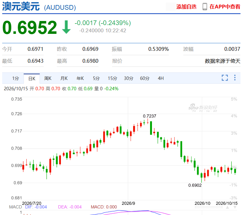Click the DEA: -0.004 indicator label
Viewport: 243px width, 215px height.
pyautogui.click(x=70, y=207)
